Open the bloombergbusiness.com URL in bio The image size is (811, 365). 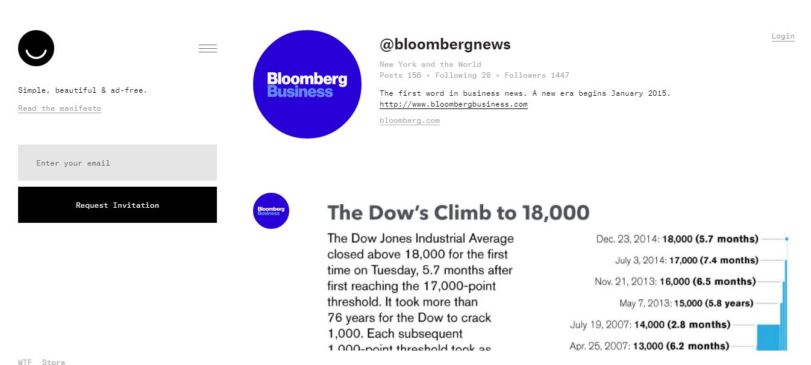[453, 104]
